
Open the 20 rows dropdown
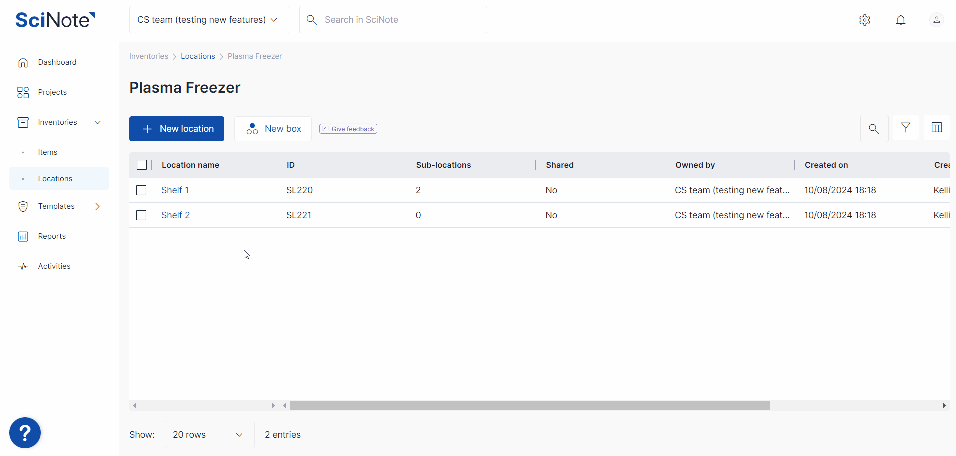[209, 435]
